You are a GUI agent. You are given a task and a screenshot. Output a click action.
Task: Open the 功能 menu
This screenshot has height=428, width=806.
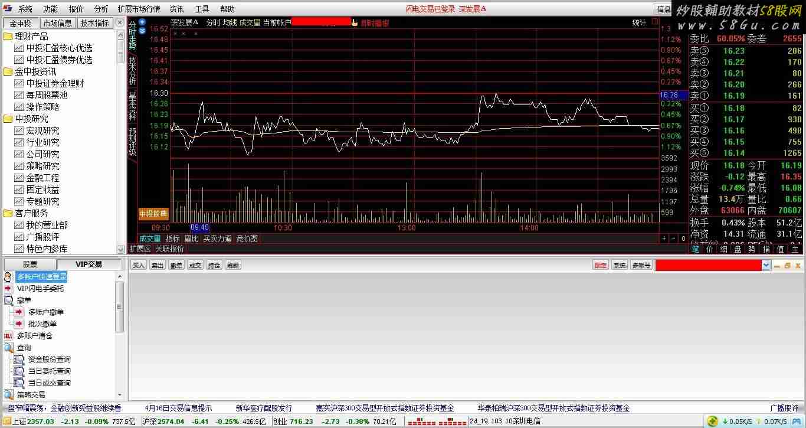(50, 9)
